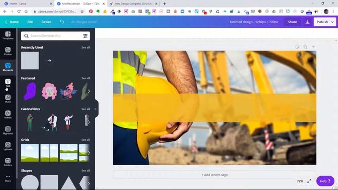
Task: Open the Help button
Action: pyautogui.click(x=325, y=181)
